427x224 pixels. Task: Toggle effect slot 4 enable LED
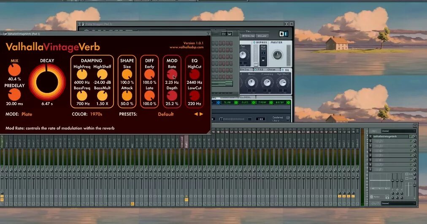tap(411, 151)
